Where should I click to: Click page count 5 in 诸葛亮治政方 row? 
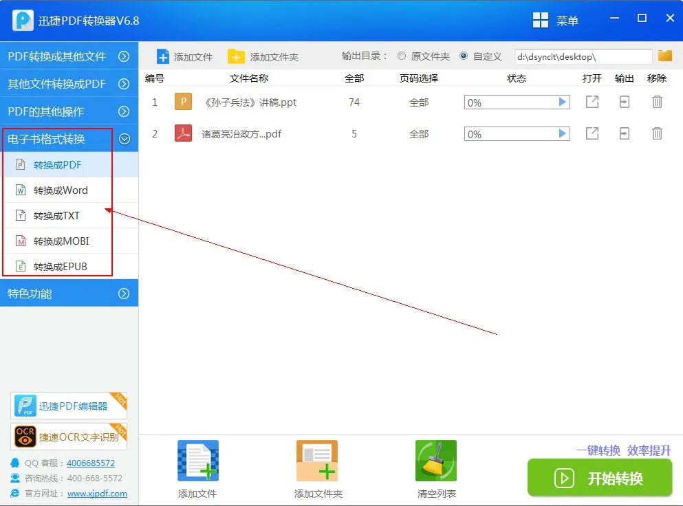coord(354,133)
